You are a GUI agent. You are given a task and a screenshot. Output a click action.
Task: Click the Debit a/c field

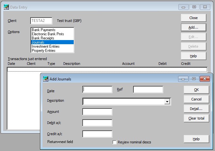97,123
